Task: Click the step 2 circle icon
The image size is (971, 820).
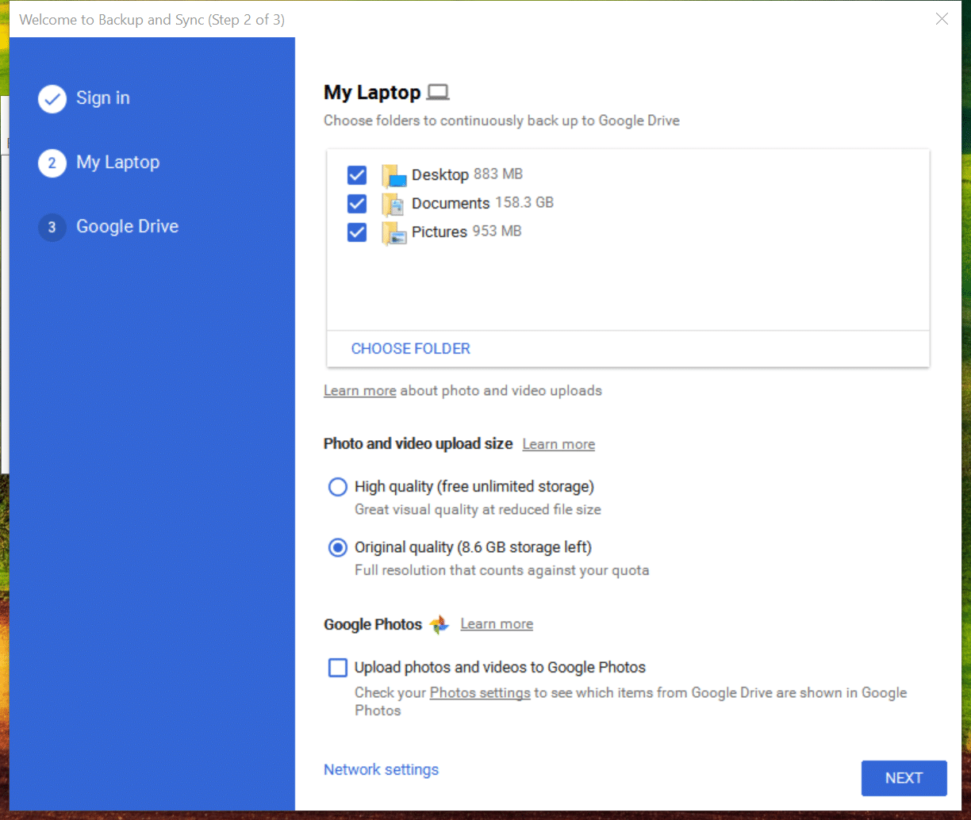Action: click(x=52, y=163)
